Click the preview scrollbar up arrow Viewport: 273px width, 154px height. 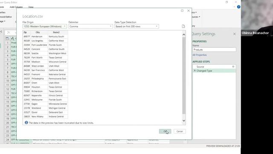pos(184,35)
